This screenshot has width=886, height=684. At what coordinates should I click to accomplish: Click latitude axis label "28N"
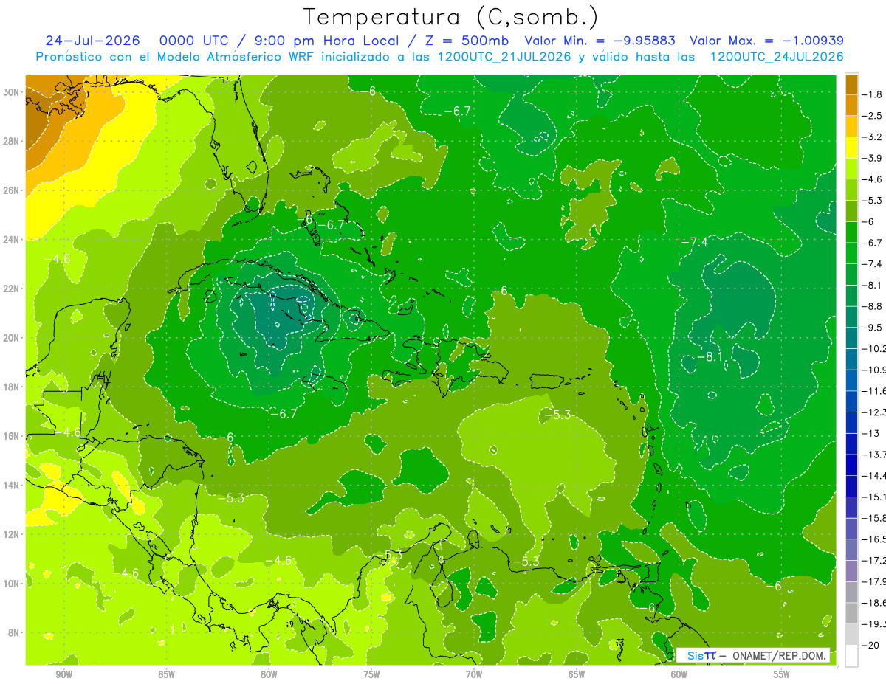click(13, 141)
